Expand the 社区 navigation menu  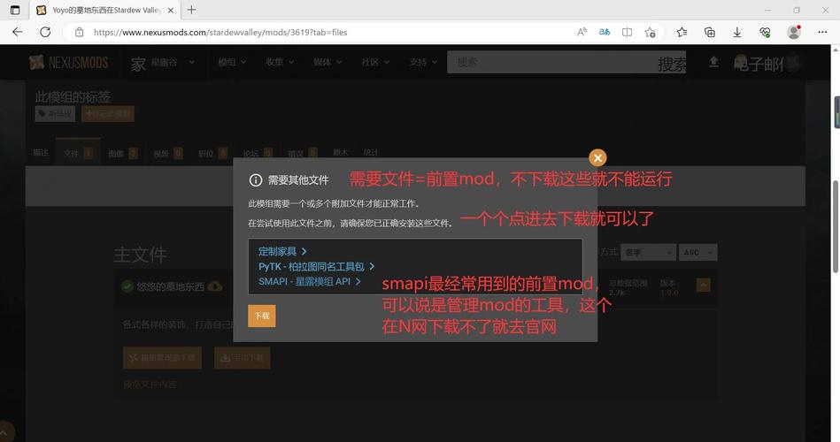(375, 63)
